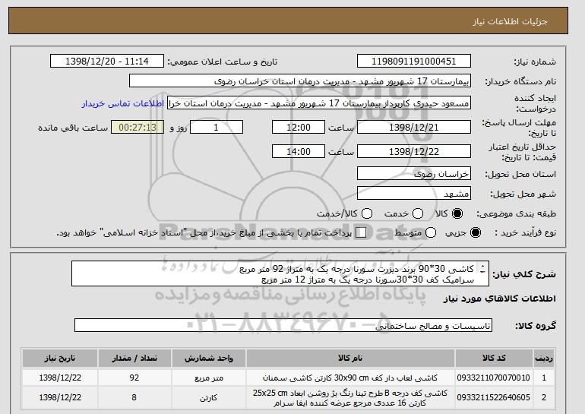Choose the جزیی purchase process radio
Image resolution: width=585 pixels, height=414 pixels.
pyautogui.click(x=476, y=232)
